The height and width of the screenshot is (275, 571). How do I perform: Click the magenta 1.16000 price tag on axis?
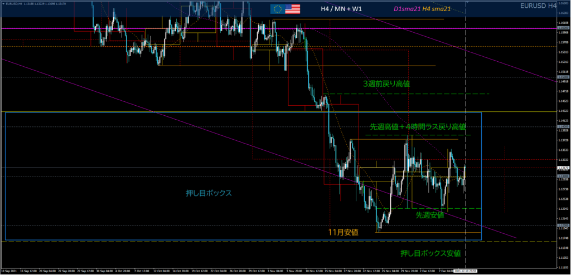click(x=563, y=28)
